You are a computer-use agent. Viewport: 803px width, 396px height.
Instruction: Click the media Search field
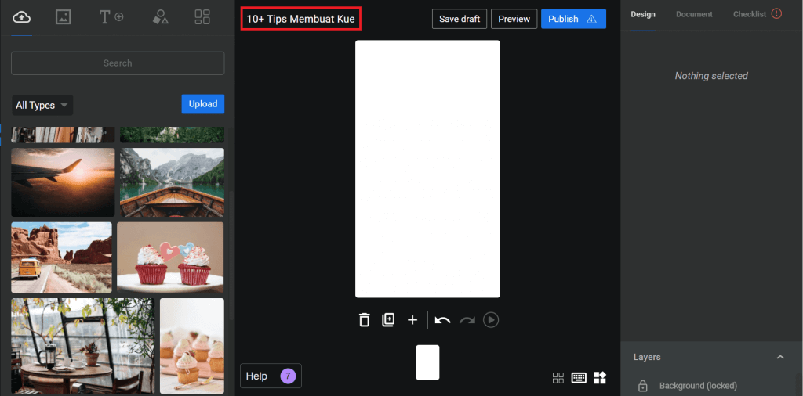pos(118,63)
